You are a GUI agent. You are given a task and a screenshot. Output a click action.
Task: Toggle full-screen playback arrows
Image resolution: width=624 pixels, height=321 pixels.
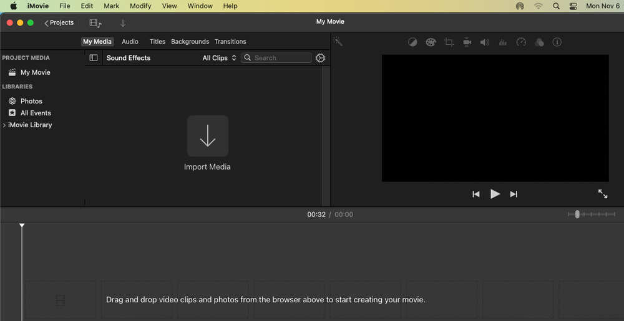(603, 194)
